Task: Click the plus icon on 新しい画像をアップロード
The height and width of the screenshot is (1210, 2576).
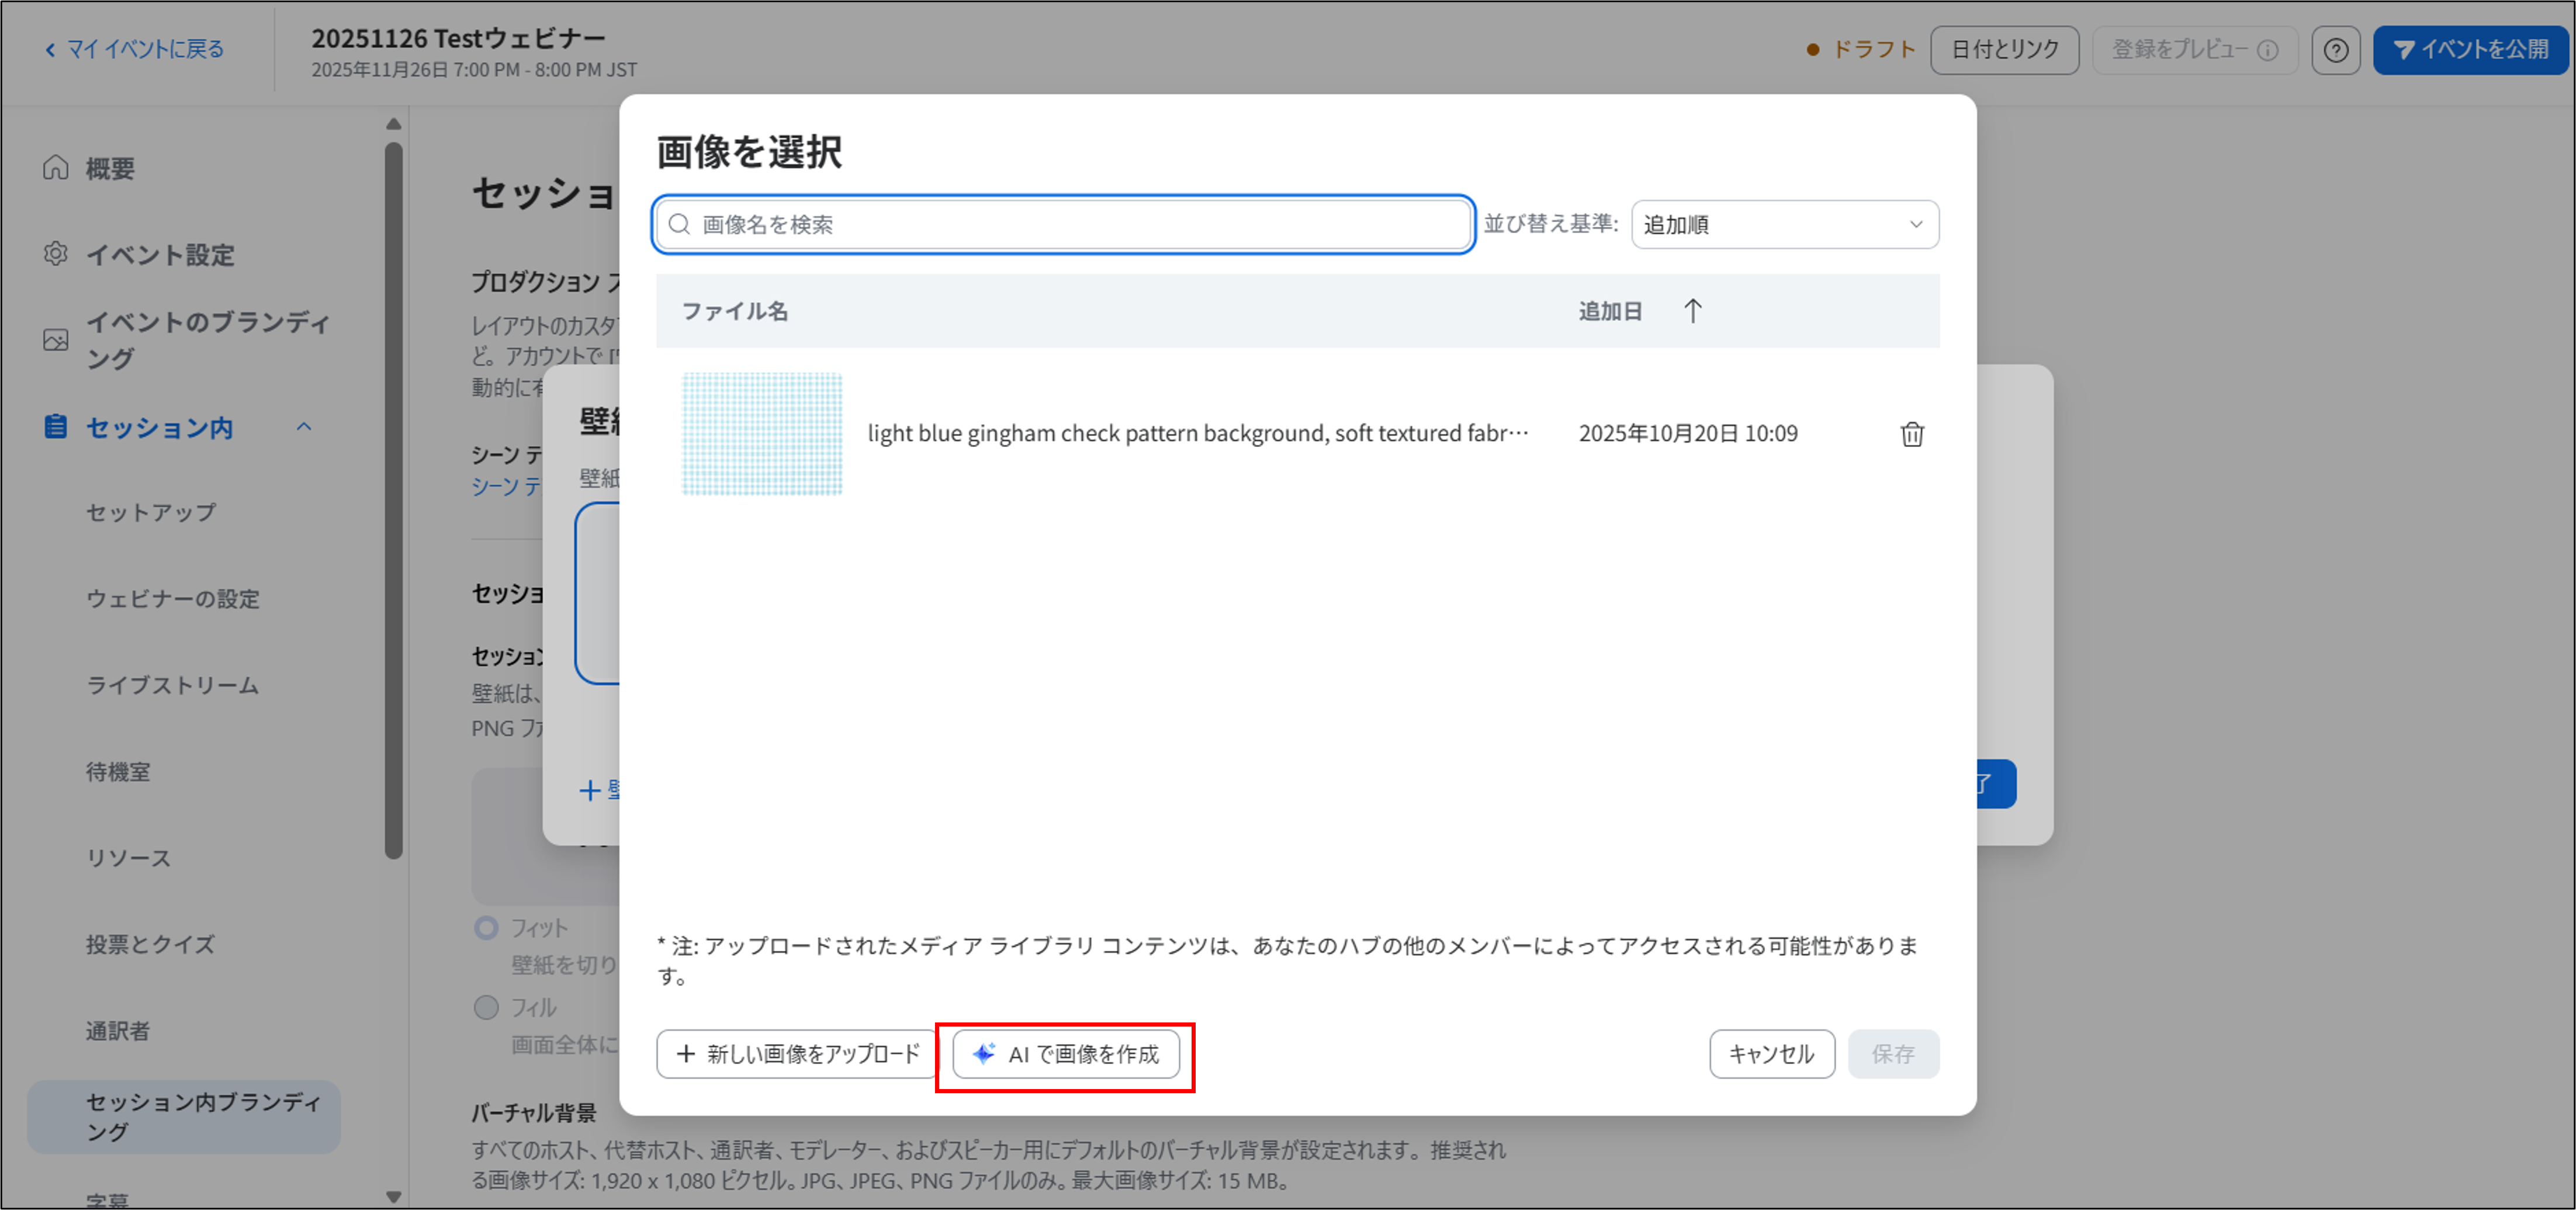Action: click(686, 1053)
